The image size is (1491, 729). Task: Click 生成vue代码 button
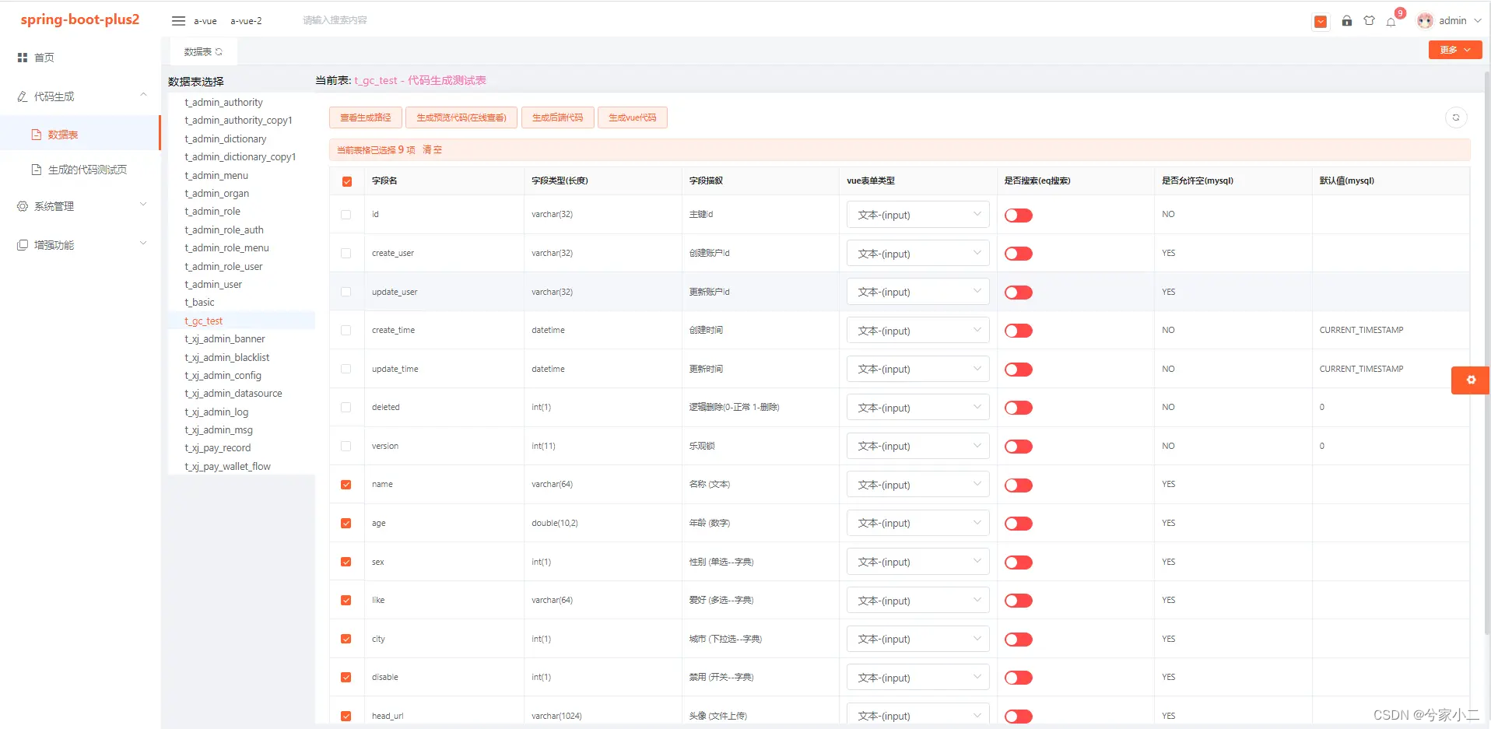point(633,117)
